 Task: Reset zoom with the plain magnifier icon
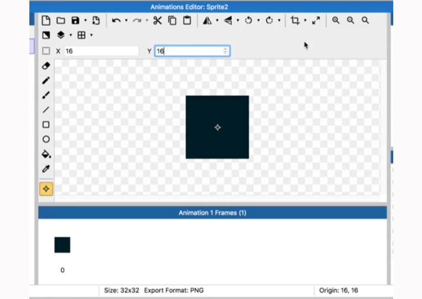(x=365, y=20)
